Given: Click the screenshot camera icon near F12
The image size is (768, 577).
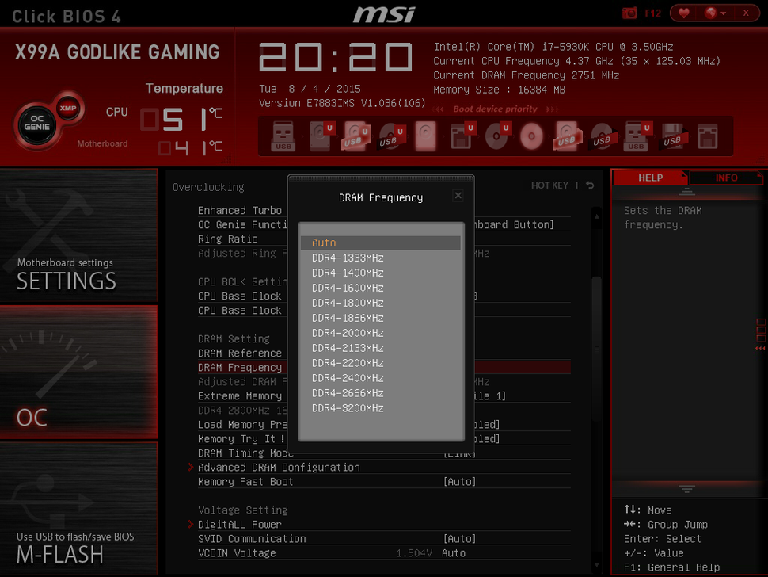Looking at the screenshot, I should pyautogui.click(x=629, y=12).
